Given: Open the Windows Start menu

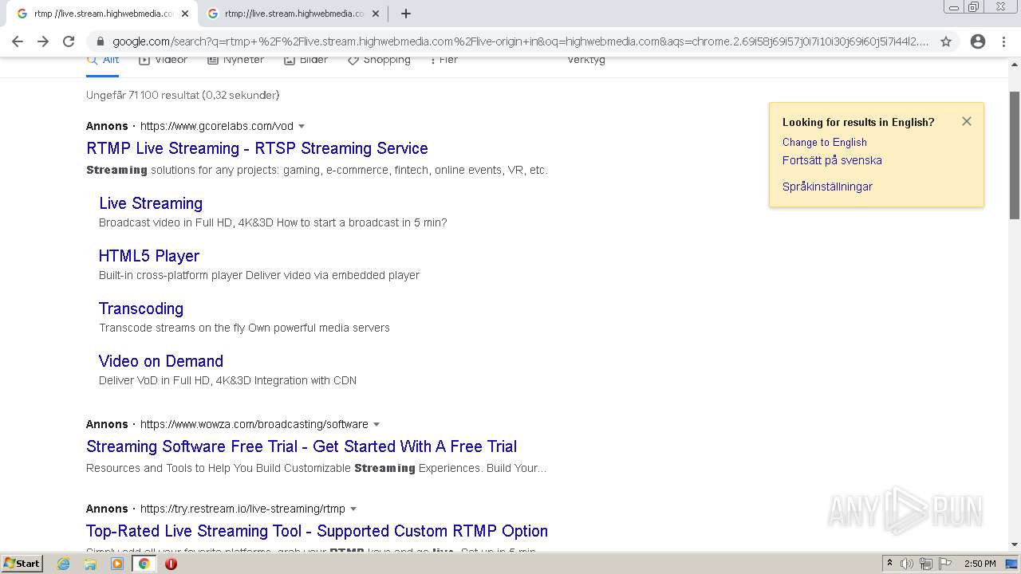Looking at the screenshot, I should pos(22,564).
